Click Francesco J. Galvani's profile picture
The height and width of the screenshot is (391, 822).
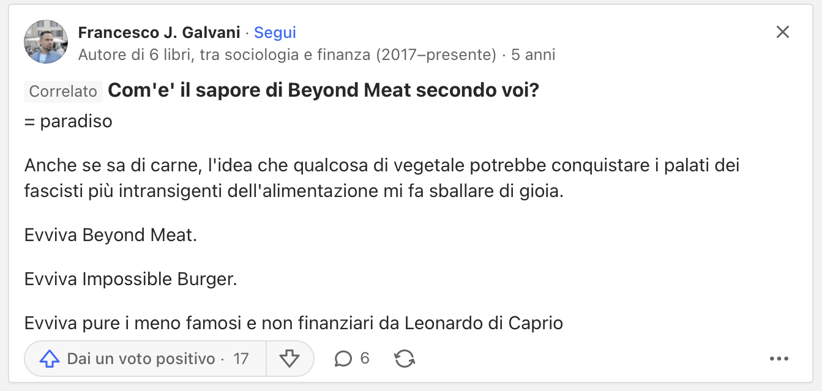[46, 42]
